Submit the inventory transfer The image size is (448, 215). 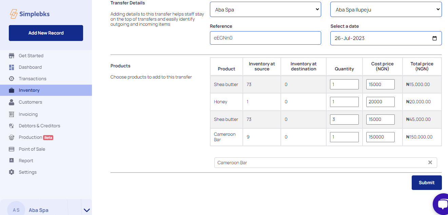coord(426,182)
